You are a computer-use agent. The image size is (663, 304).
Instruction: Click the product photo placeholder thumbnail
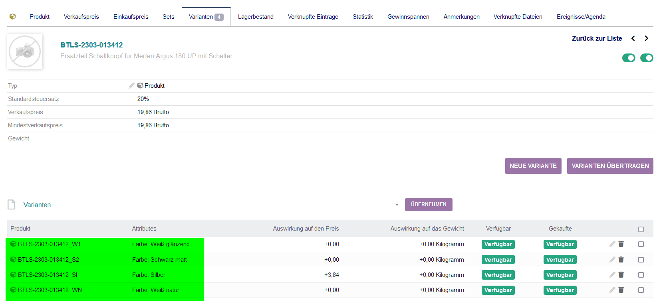point(25,51)
